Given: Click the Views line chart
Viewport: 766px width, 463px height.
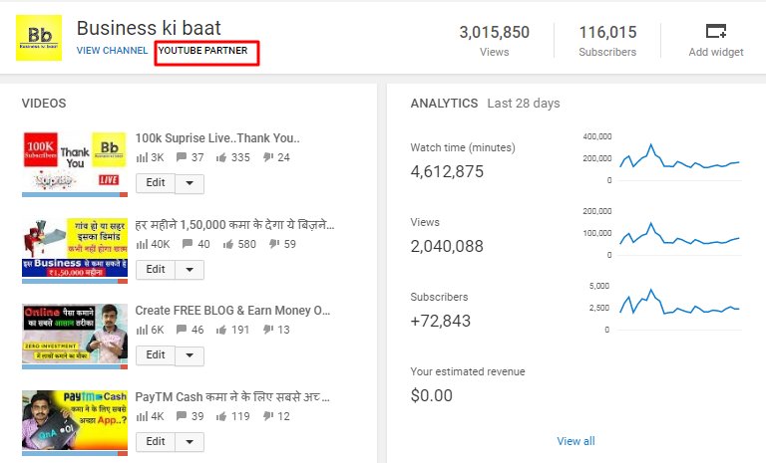Looking at the screenshot, I should click(680, 235).
